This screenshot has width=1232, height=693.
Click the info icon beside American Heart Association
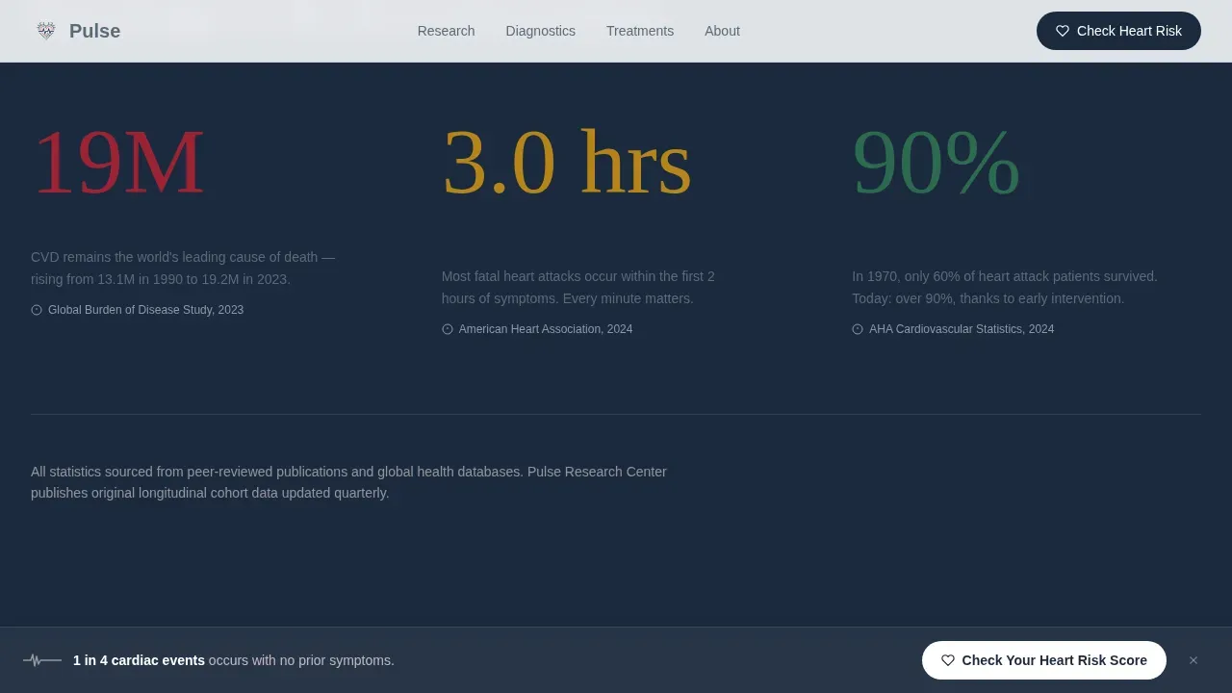coord(448,329)
